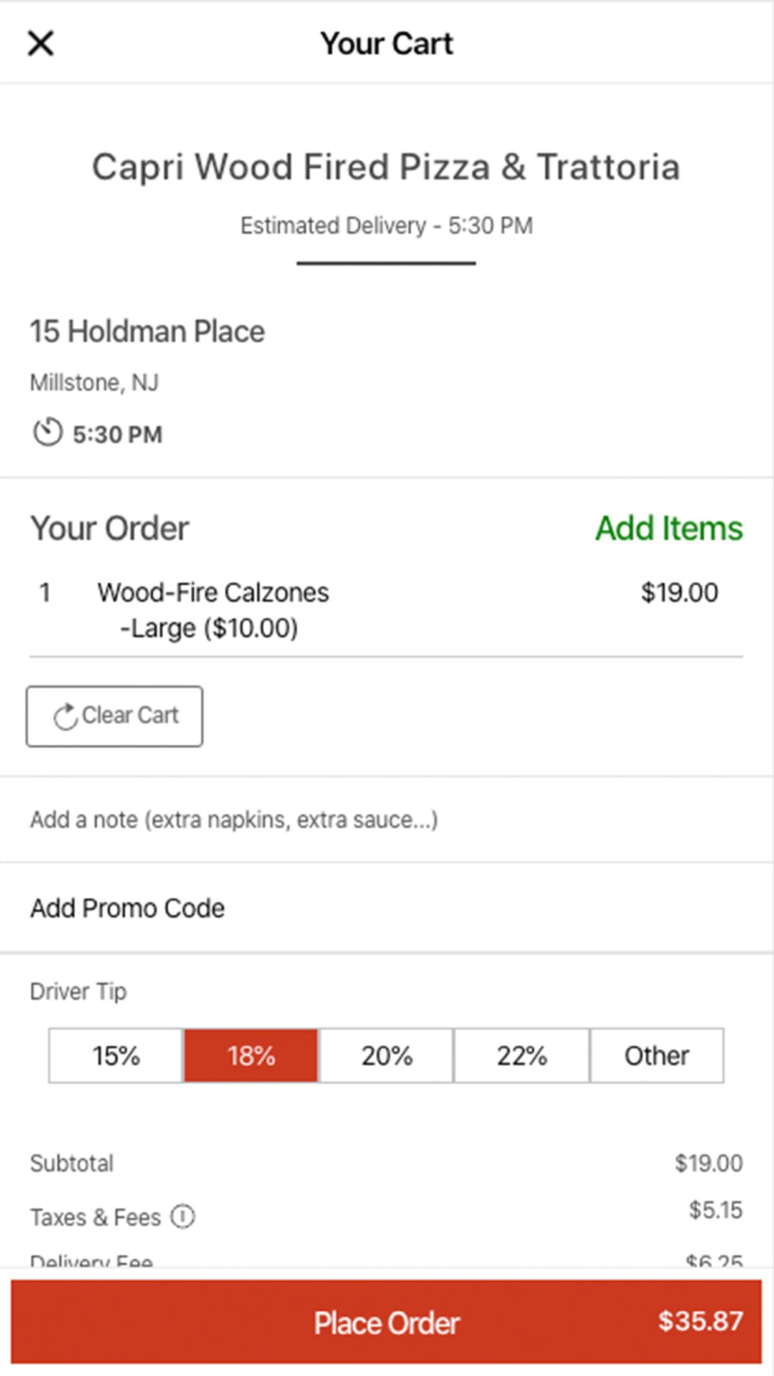Tap the clock icon beside 5:30 PM
Image resolution: width=774 pixels, height=1376 pixels.
tap(47, 432)
